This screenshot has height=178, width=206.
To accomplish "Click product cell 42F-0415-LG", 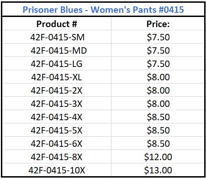I will 56,64.
